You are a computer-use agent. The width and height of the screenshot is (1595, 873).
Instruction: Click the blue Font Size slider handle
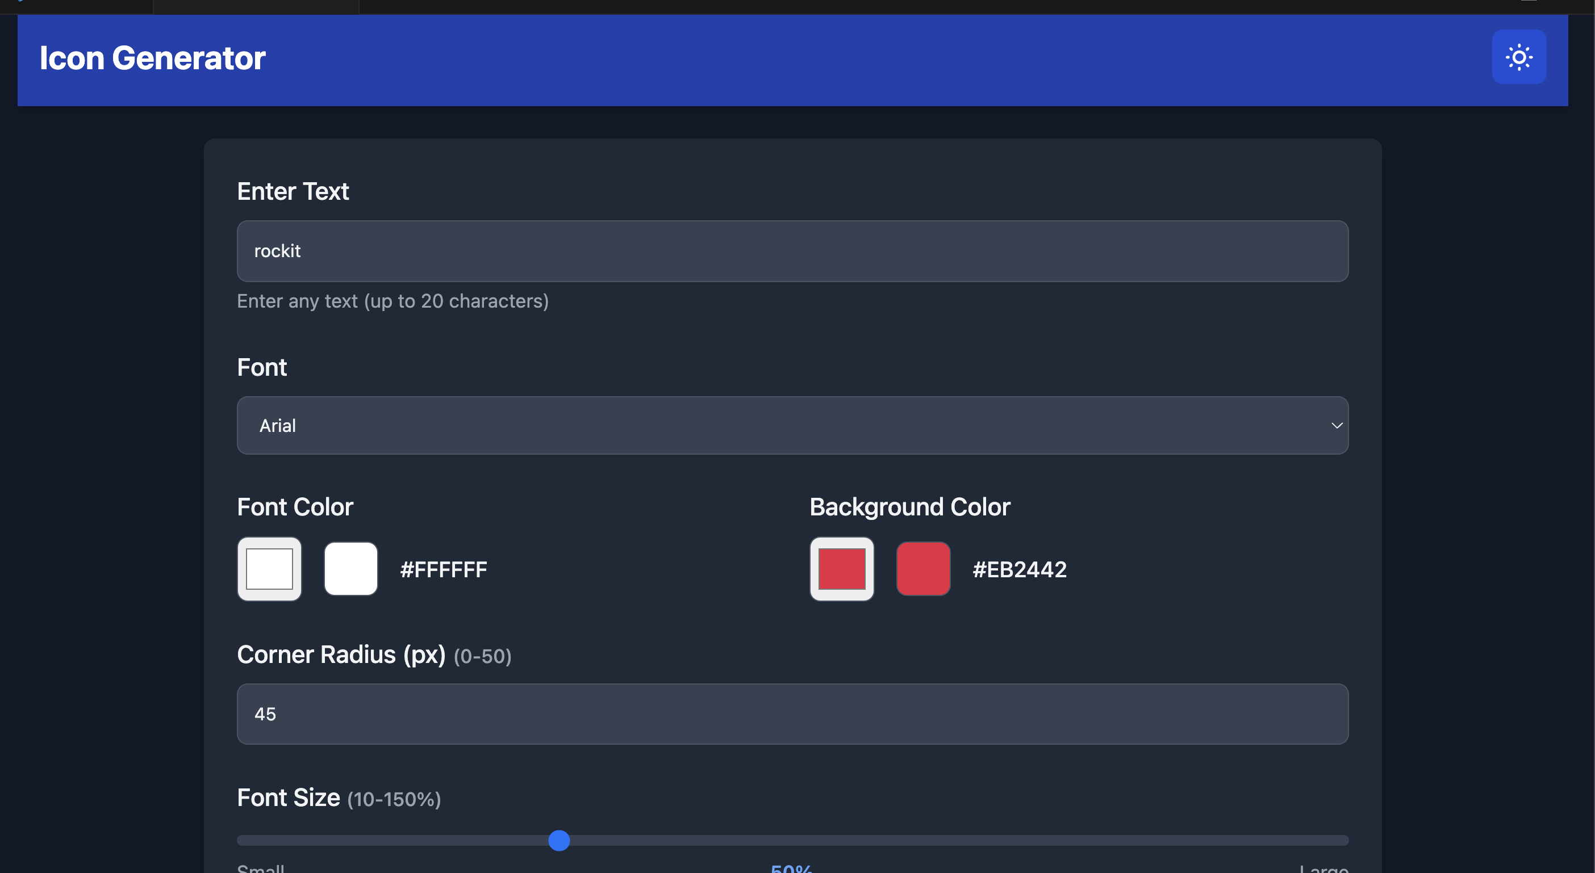559,840
